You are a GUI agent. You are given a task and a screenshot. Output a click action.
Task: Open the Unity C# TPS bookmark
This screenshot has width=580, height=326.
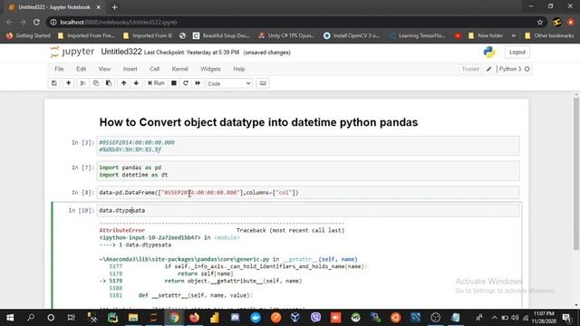pyautogui.click(x=286, y=36)
